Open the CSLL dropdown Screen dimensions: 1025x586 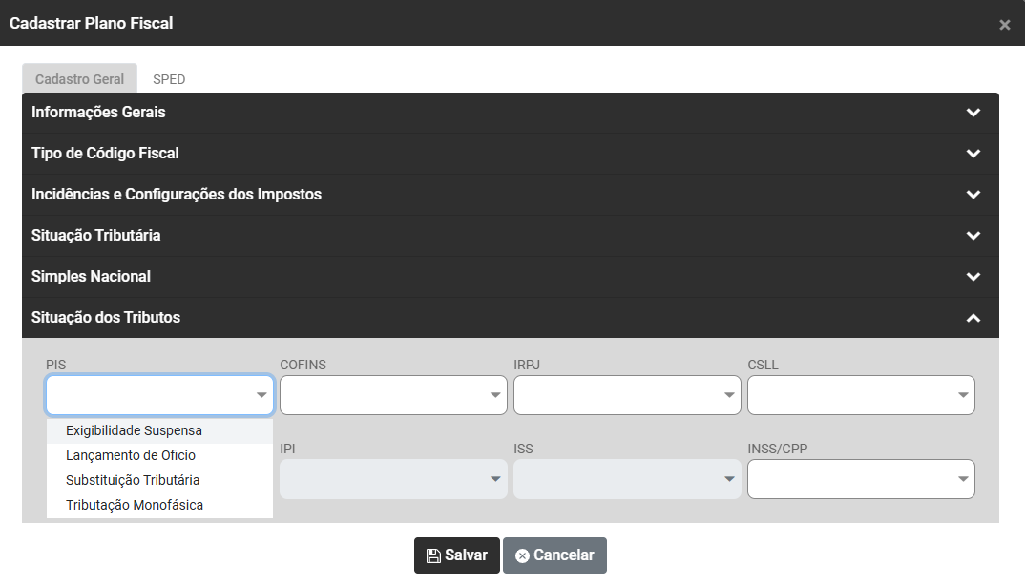(861, 395)
